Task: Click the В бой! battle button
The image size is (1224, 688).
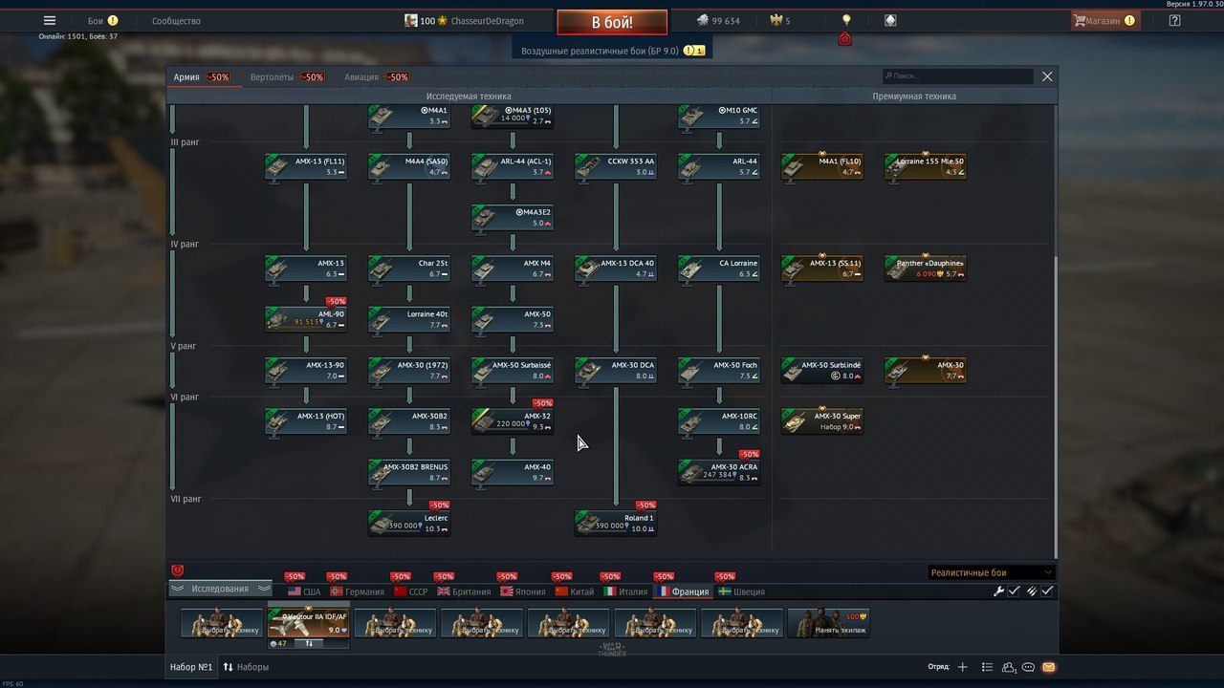Action: (612, 22)
